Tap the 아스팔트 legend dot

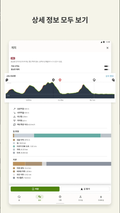(14, 178)
